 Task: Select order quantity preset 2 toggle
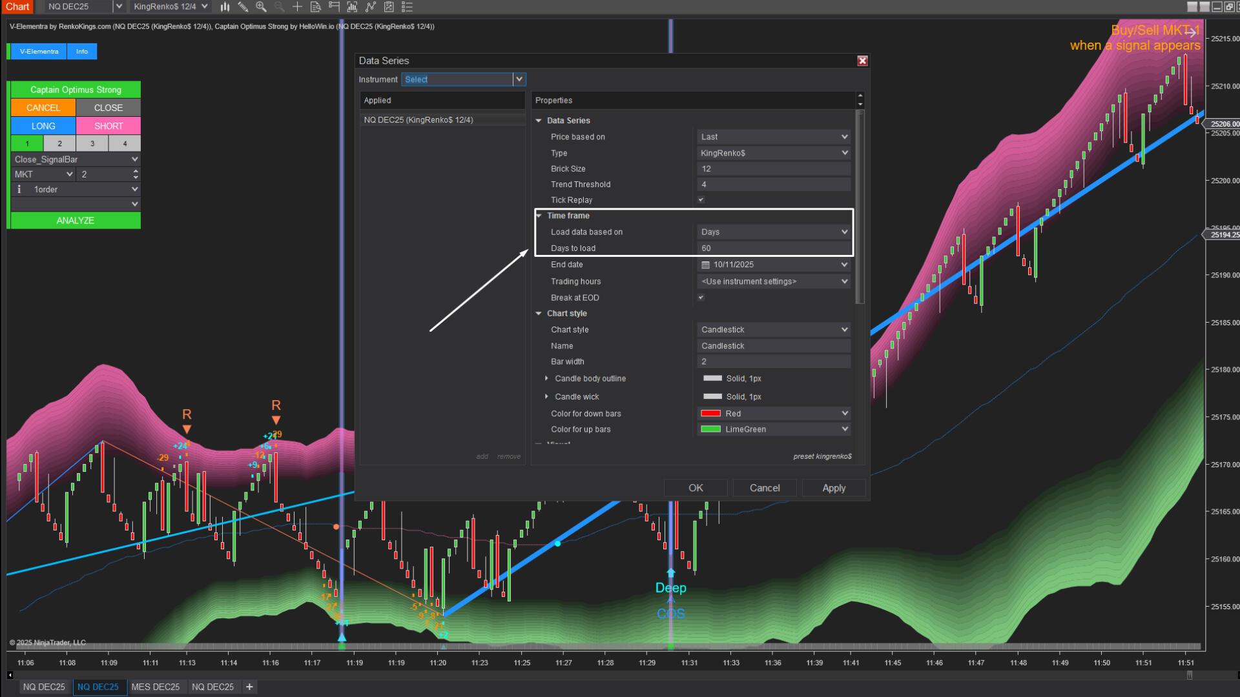click(59, 143)
